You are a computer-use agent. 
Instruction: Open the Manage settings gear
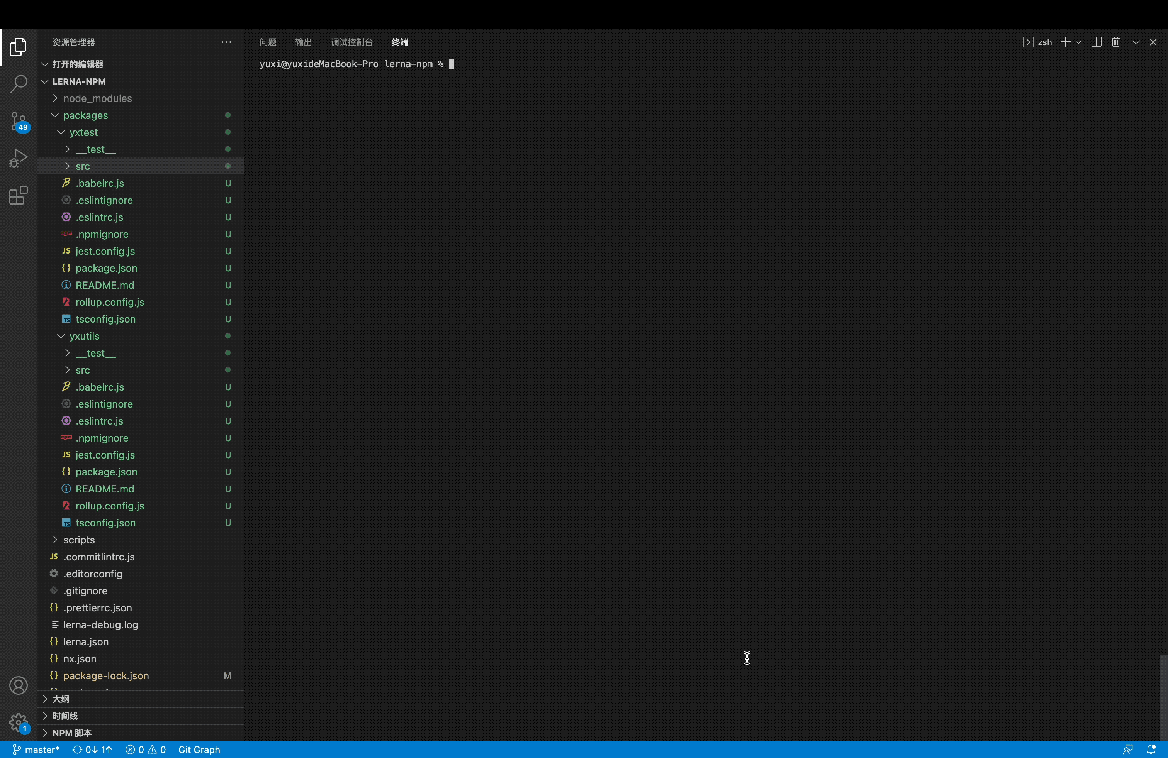(18, 723)
